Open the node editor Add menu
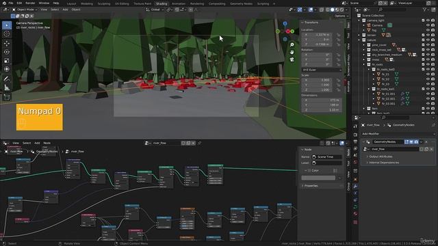 click(37, 143)
